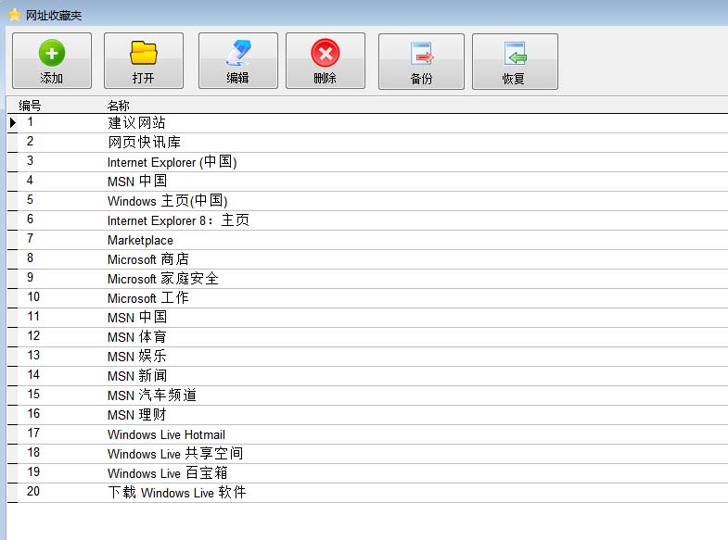The width and height of the screenshot is (728, 540).
Task: Select MSN 中国 in row 4
Action: coord(367,182)
